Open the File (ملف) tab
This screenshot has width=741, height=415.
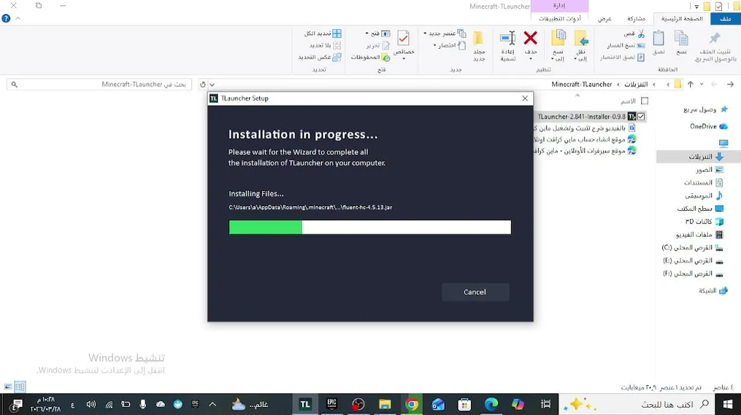(725, 18)
